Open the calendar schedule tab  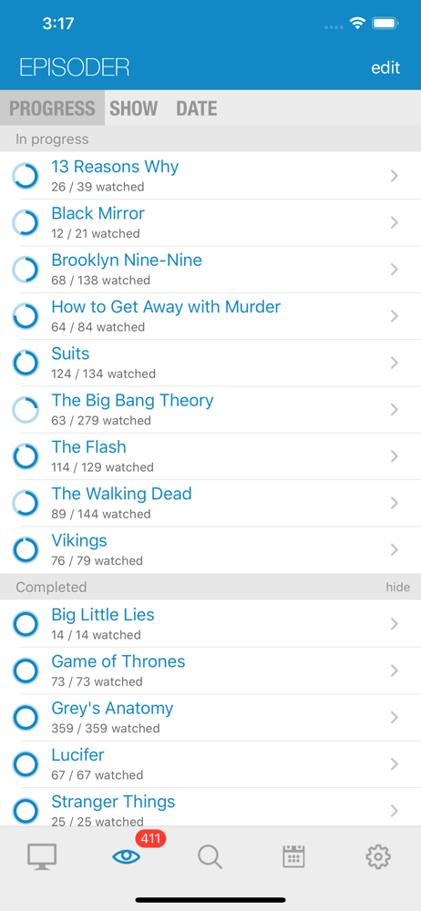[294, 856]
